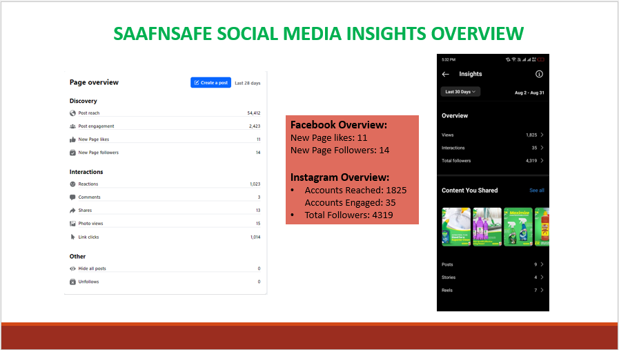Click the New Page likes thumbs-up icon
619x350 pixels.
tap(73, 139)
